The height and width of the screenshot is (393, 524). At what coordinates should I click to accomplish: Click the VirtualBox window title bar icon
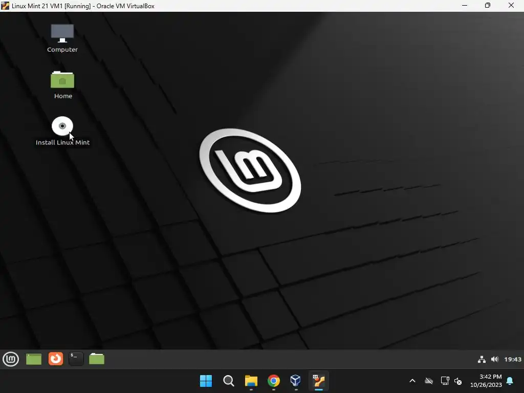coord(5,6)
